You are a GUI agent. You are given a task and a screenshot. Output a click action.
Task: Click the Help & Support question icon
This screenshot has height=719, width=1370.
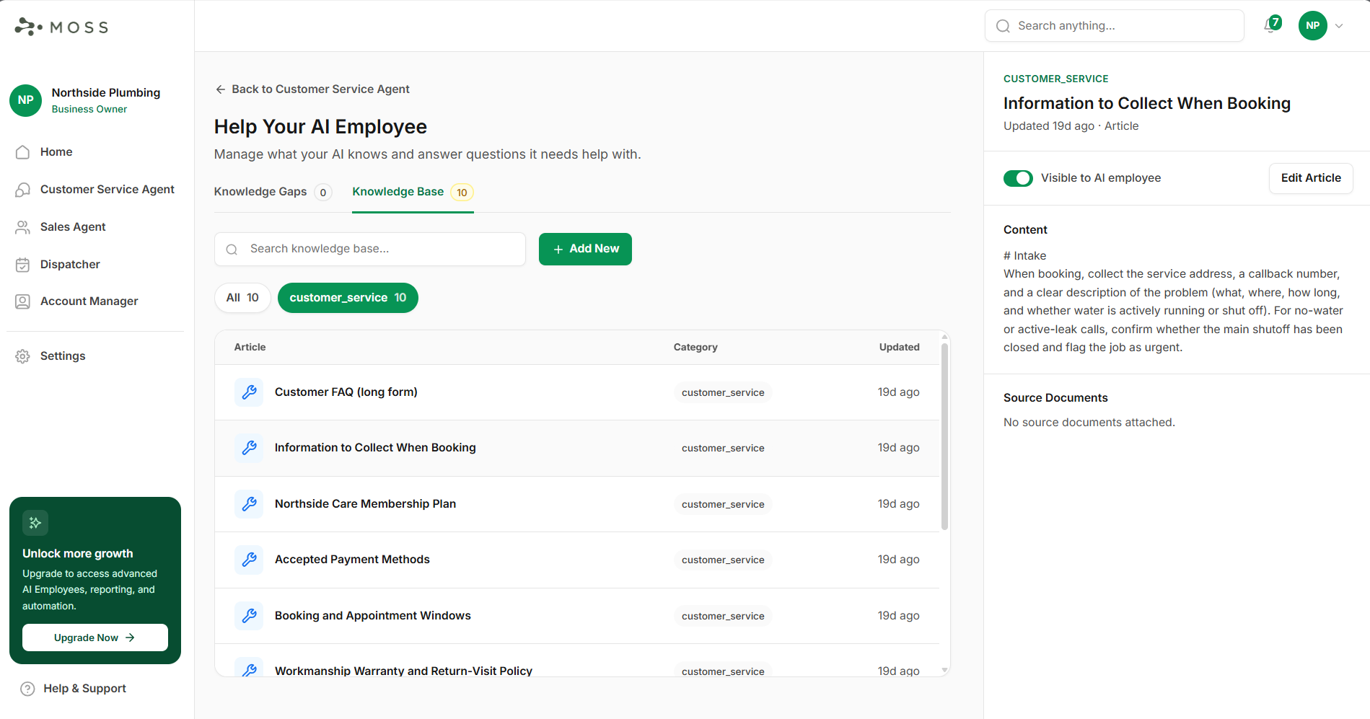point(27,689)
